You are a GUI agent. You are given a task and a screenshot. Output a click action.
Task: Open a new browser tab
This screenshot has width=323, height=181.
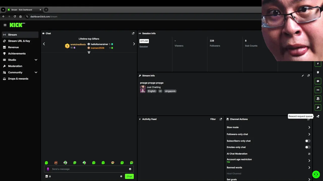point(46,10)
